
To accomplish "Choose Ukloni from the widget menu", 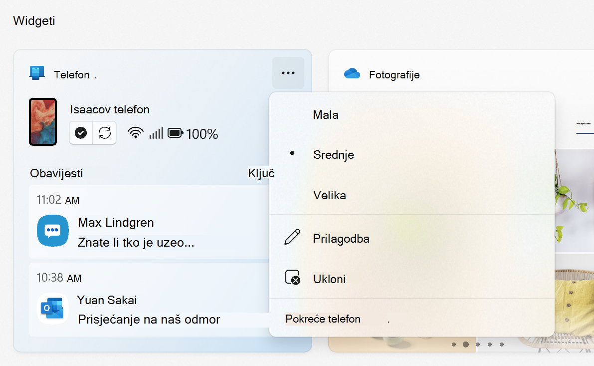I will coord(412,279).
